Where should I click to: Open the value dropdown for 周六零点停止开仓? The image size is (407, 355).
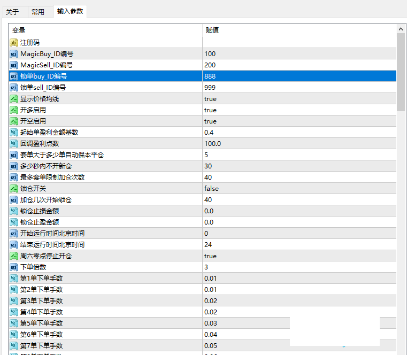click(x=210, y=256)
